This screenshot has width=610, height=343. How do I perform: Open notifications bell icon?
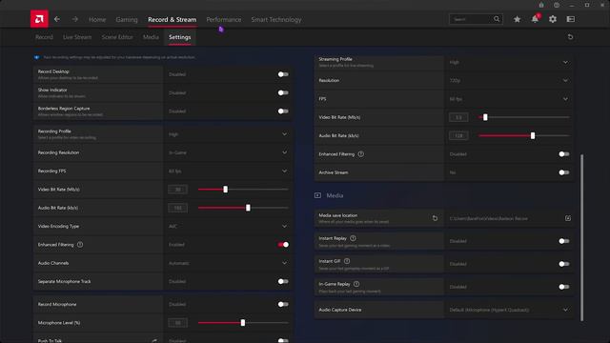(536, 19)
